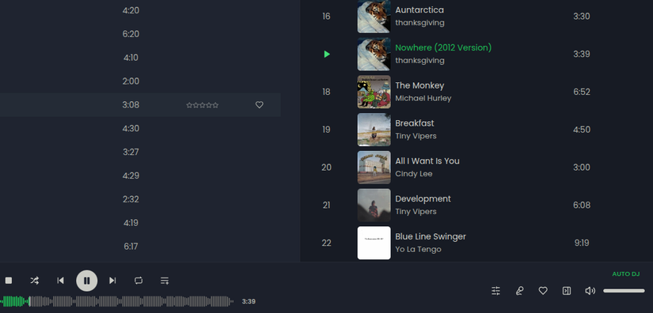Skip to the next track
The height and width of the screenshot is (313, 653).
(x=112, y=281)
